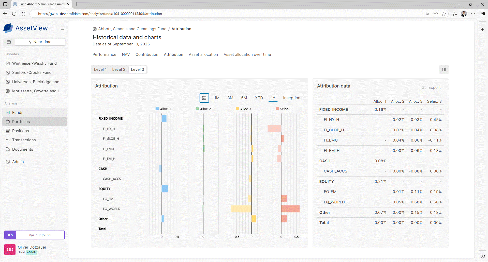Switch attribution to Level 2

point(119,69)
